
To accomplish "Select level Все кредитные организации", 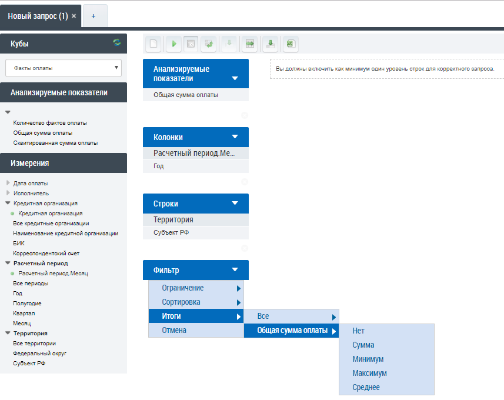I will pyautogui.click(x=51, y=223).
